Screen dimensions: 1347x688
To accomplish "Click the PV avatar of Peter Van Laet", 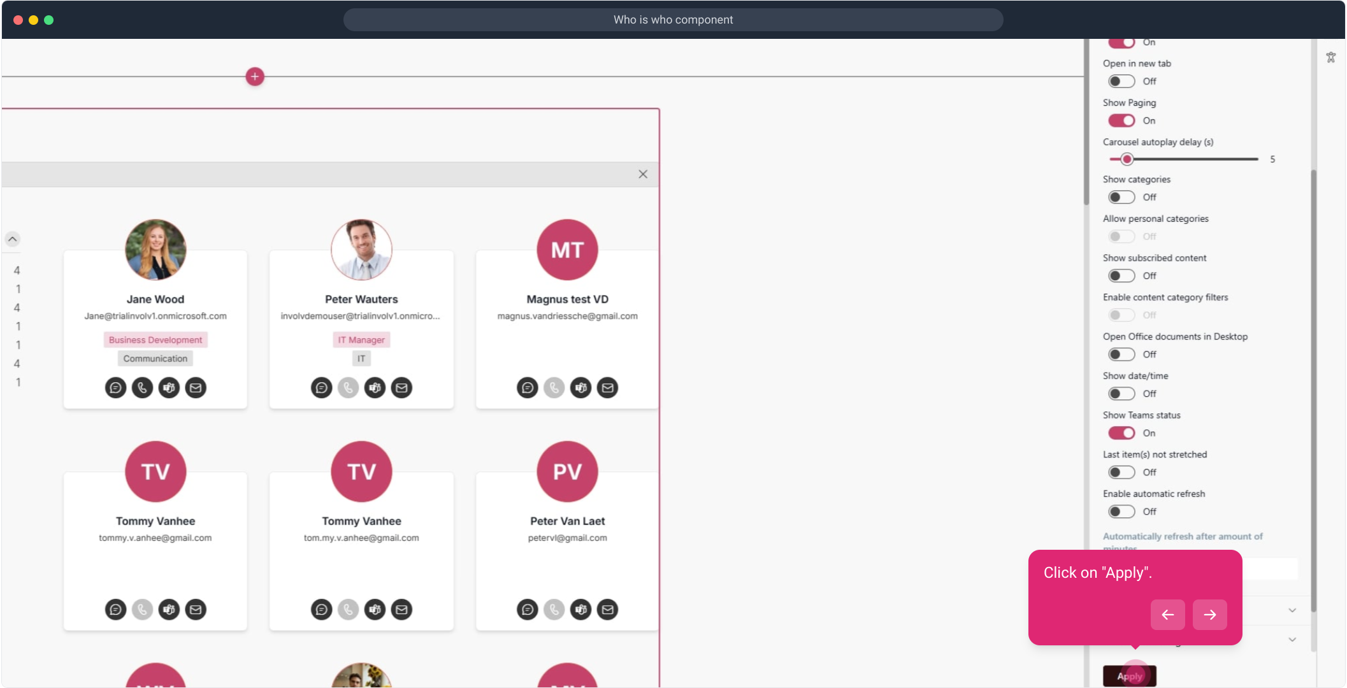I will [567, 471].
